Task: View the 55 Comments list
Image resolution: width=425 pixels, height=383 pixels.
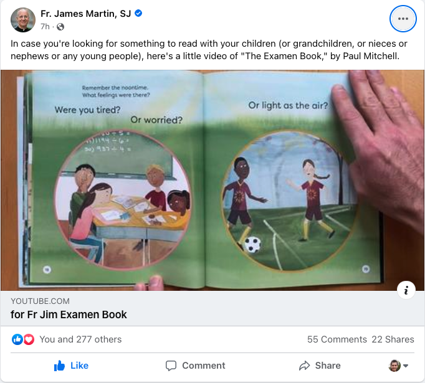Action: (337, 339)
